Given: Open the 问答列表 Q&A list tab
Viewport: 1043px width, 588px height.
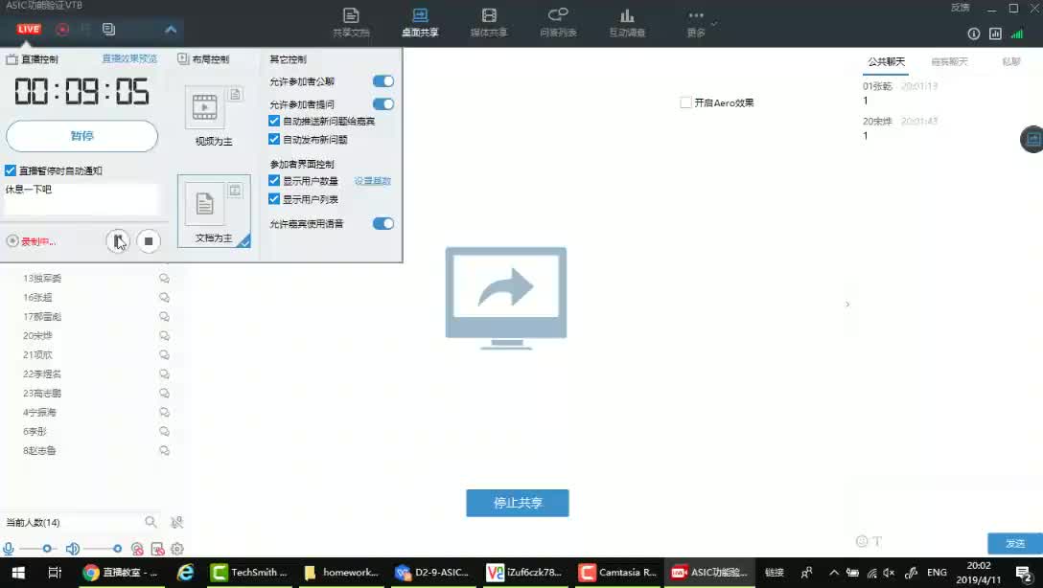Looking at the screenshot, I should 558,22.
